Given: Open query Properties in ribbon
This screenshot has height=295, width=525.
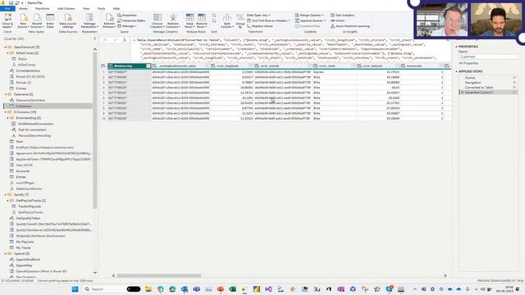Looking at the screenshot, I should click(127, 15).
